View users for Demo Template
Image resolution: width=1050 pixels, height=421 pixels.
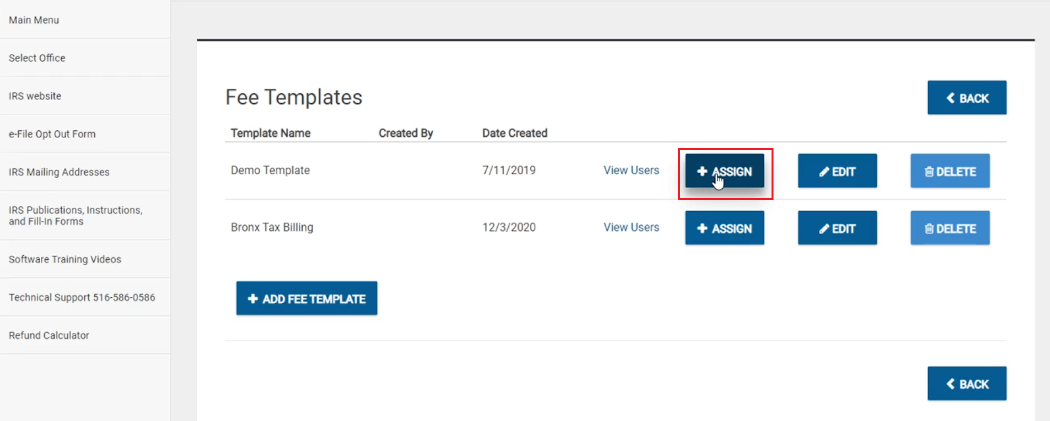(x=631, y=170)
